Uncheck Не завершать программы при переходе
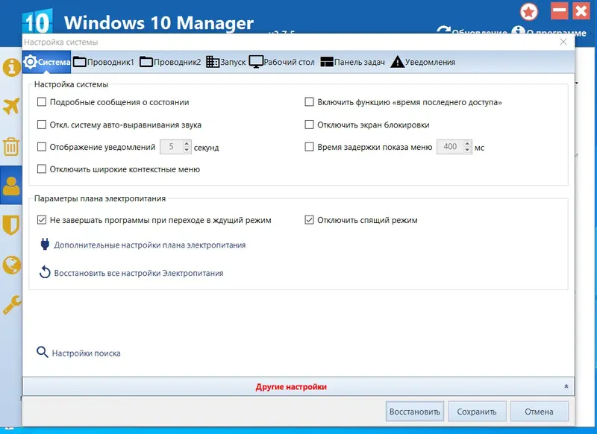 coord(42,220)
